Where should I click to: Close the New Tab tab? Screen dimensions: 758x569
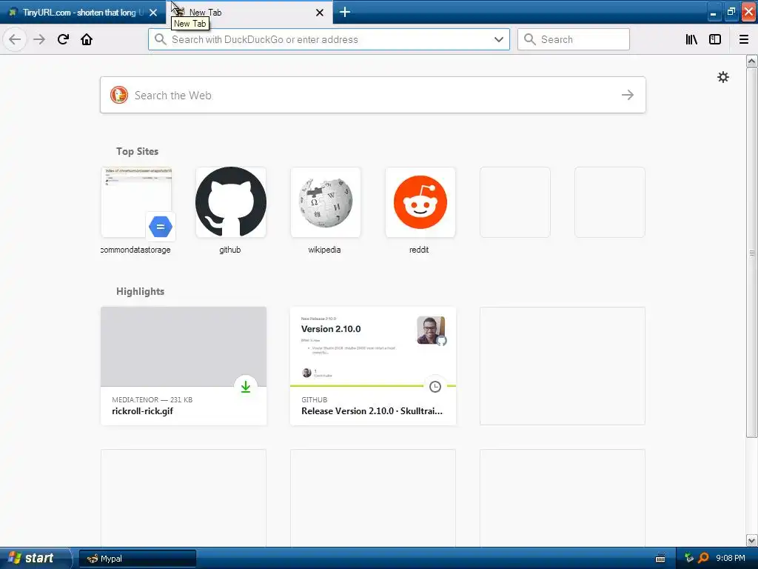click(x=320, y=13)
